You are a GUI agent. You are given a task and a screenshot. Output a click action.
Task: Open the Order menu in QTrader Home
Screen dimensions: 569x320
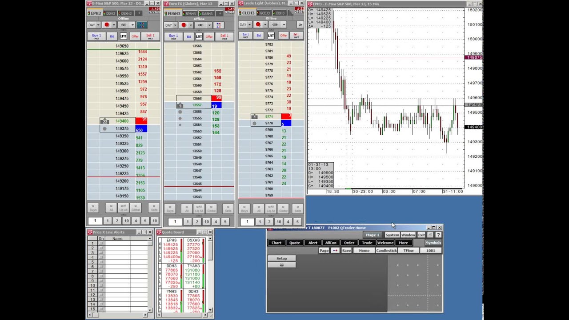point(349,243)
